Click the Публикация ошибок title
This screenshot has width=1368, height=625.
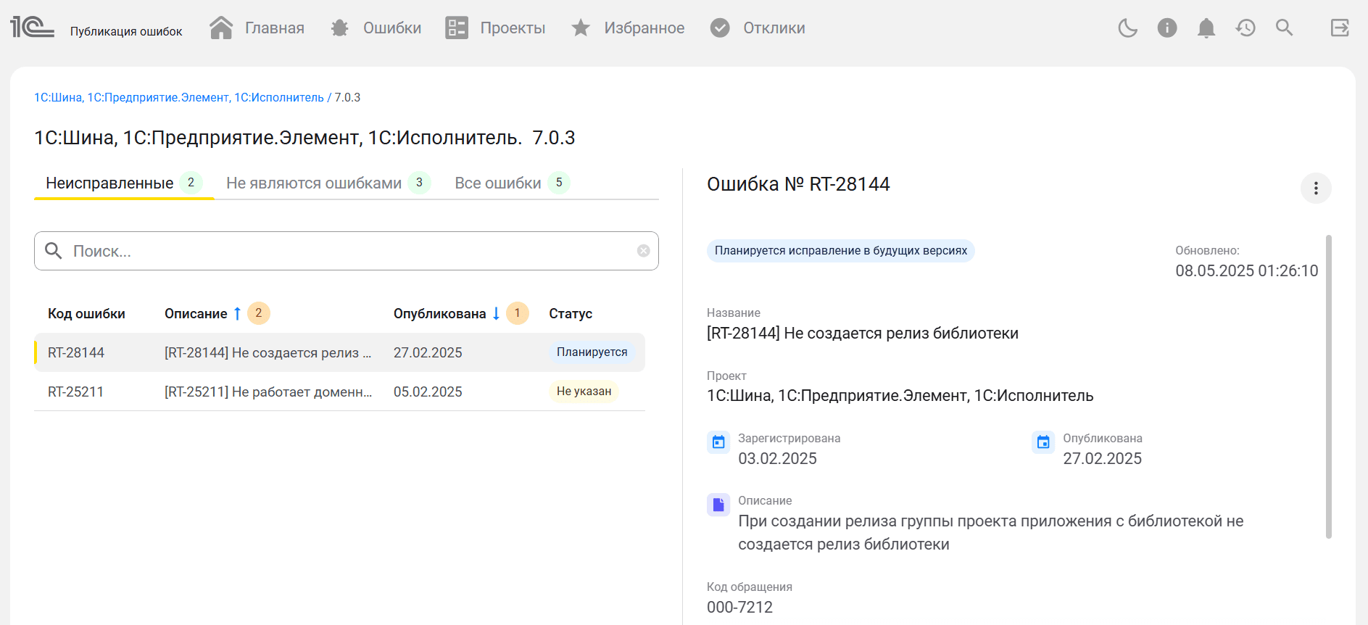pyautogui.click(x=126, y=31)
